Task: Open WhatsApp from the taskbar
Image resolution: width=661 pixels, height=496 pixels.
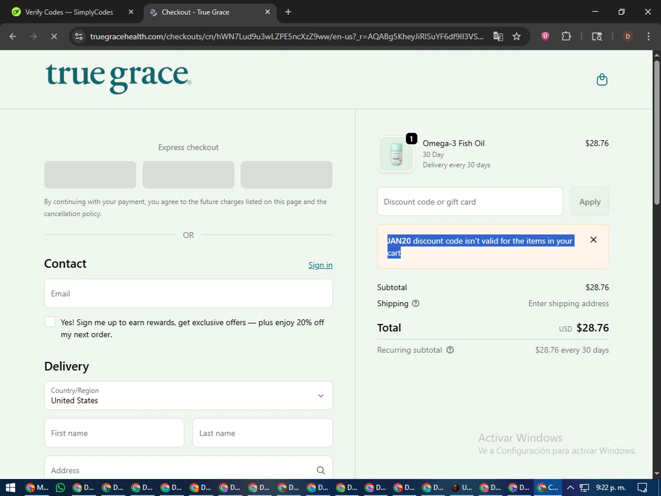Action: point(60,488)
